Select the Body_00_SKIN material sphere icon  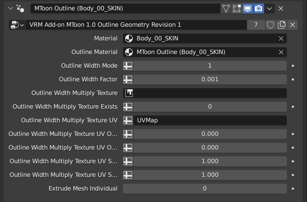tap(129, 38)
